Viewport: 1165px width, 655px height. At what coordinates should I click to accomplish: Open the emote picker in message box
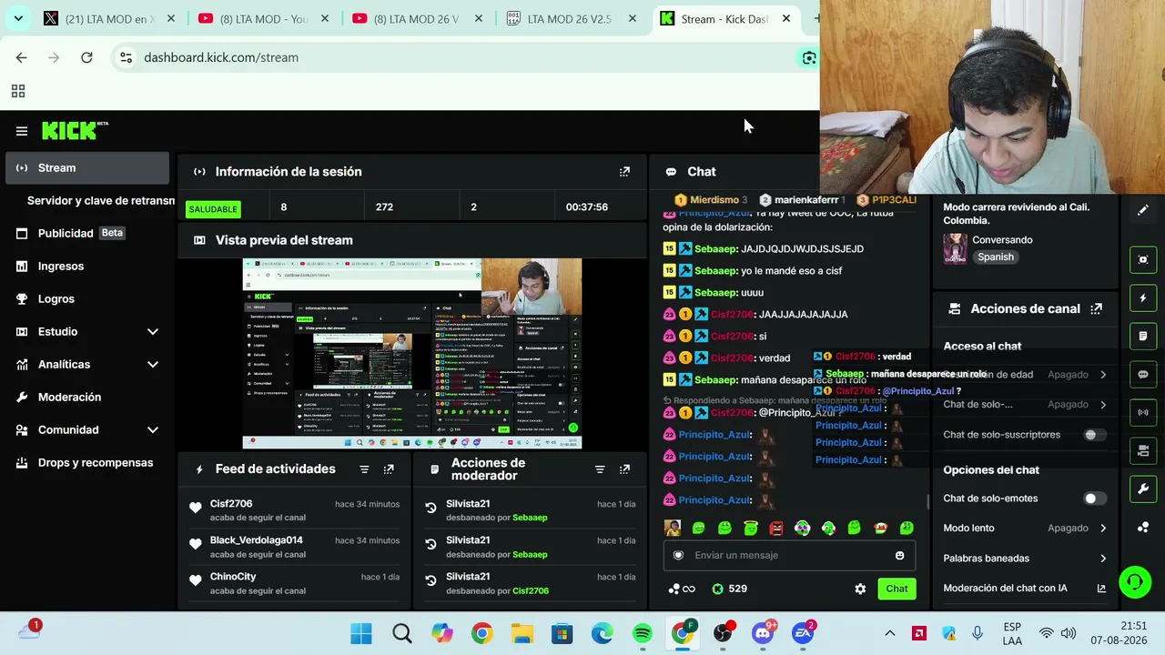pyautogui.click(x=899, y=555)
